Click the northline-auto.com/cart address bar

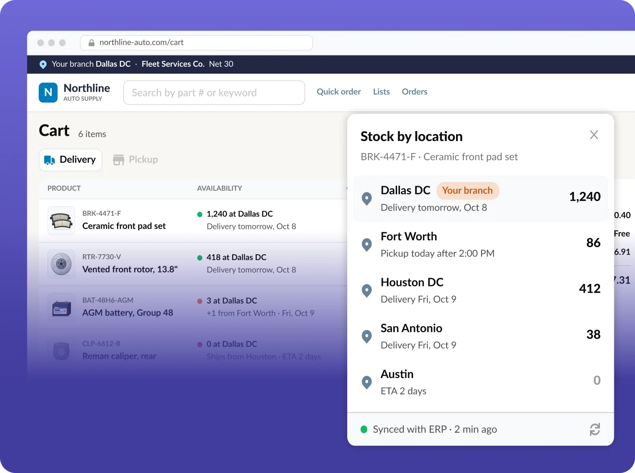(x=197, y=43)
